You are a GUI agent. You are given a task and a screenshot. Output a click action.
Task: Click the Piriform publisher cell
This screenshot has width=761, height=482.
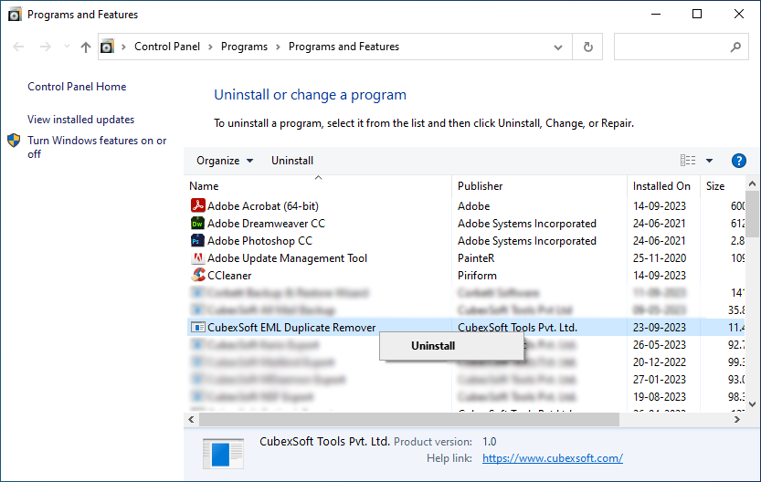(477, 276)
